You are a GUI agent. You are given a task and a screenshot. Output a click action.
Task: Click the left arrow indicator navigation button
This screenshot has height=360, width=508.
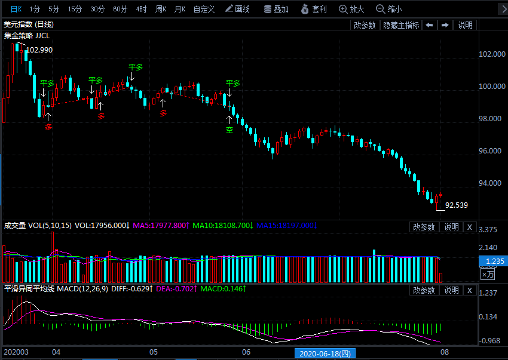[x=430, y=25]
